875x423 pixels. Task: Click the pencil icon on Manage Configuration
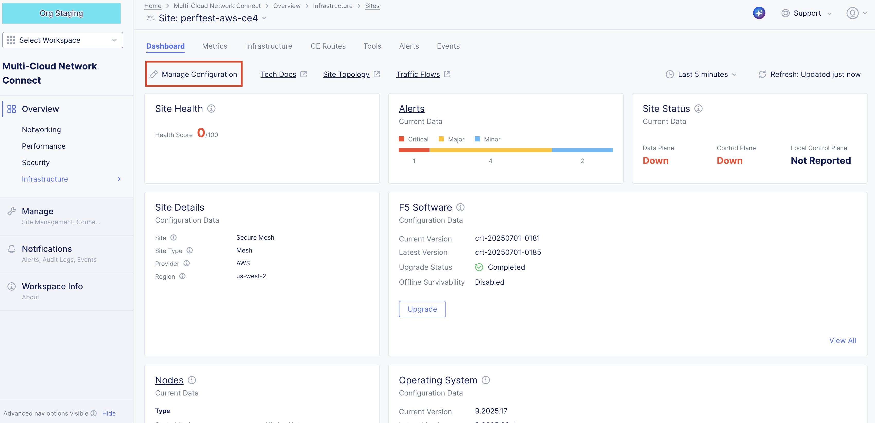point(154,74)
